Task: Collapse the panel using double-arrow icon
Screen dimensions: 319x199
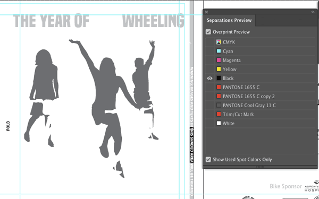Action: (x=313, y=12)
